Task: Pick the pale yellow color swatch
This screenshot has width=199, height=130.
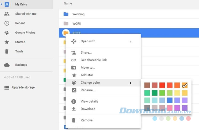Action: pos(177,93)
